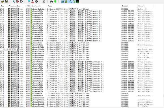Toggle Show Registry Activity
This screenshot has width=164, height=108.
62,1
